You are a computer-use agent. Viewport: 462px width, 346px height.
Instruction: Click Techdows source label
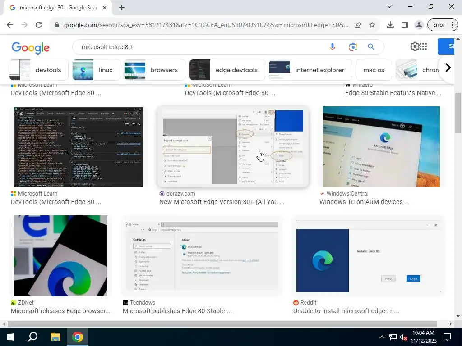pos(142,302)
